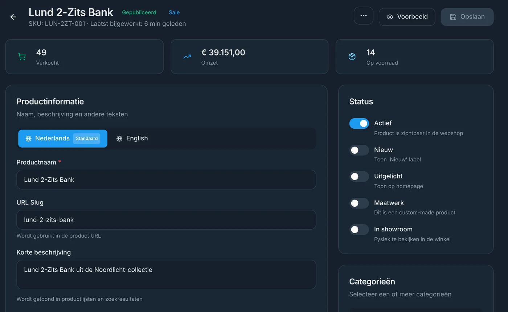Image resolution: width=508 pixels, height=312 pixels.
Task: Click the Productinformatie heading
Action: [x=50, y=102]
